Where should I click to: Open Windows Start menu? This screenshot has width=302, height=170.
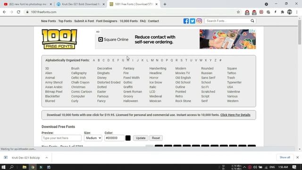click(3, 167)
